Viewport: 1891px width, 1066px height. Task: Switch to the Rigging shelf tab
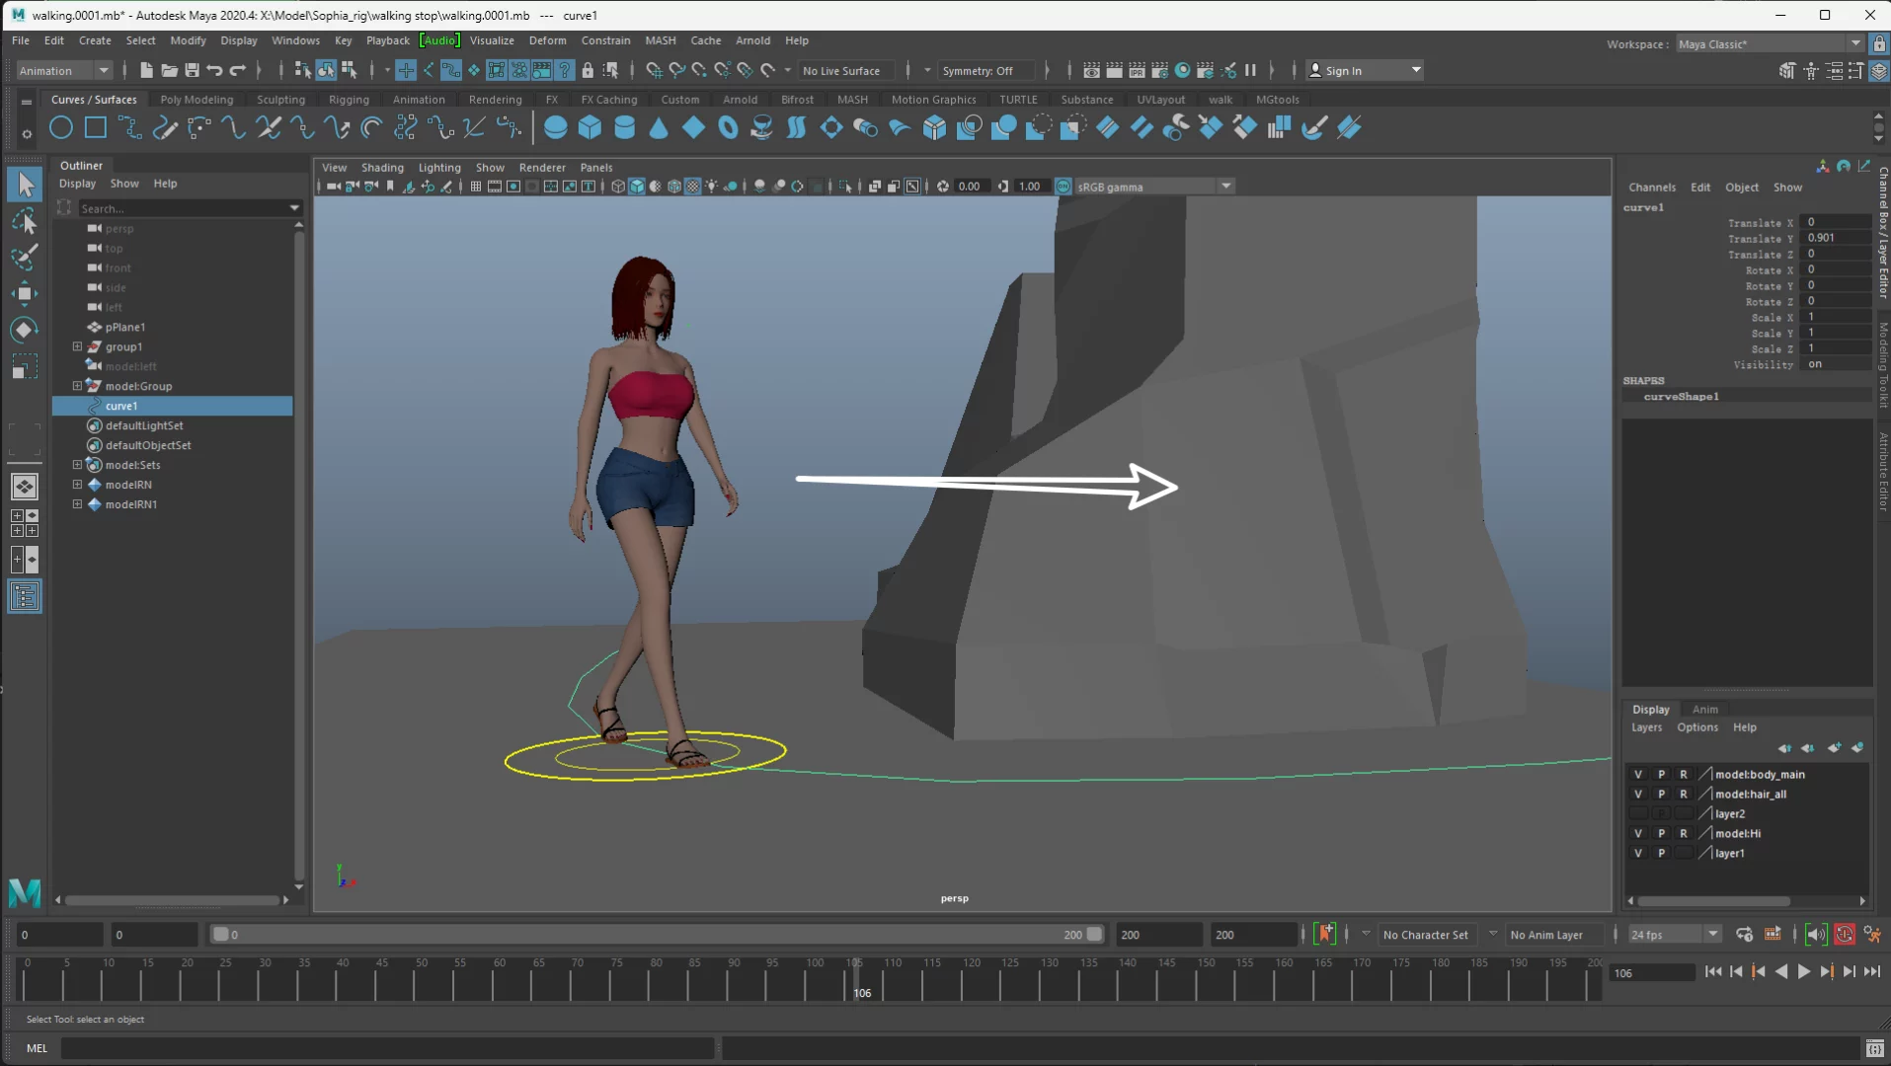click(349, 100)
